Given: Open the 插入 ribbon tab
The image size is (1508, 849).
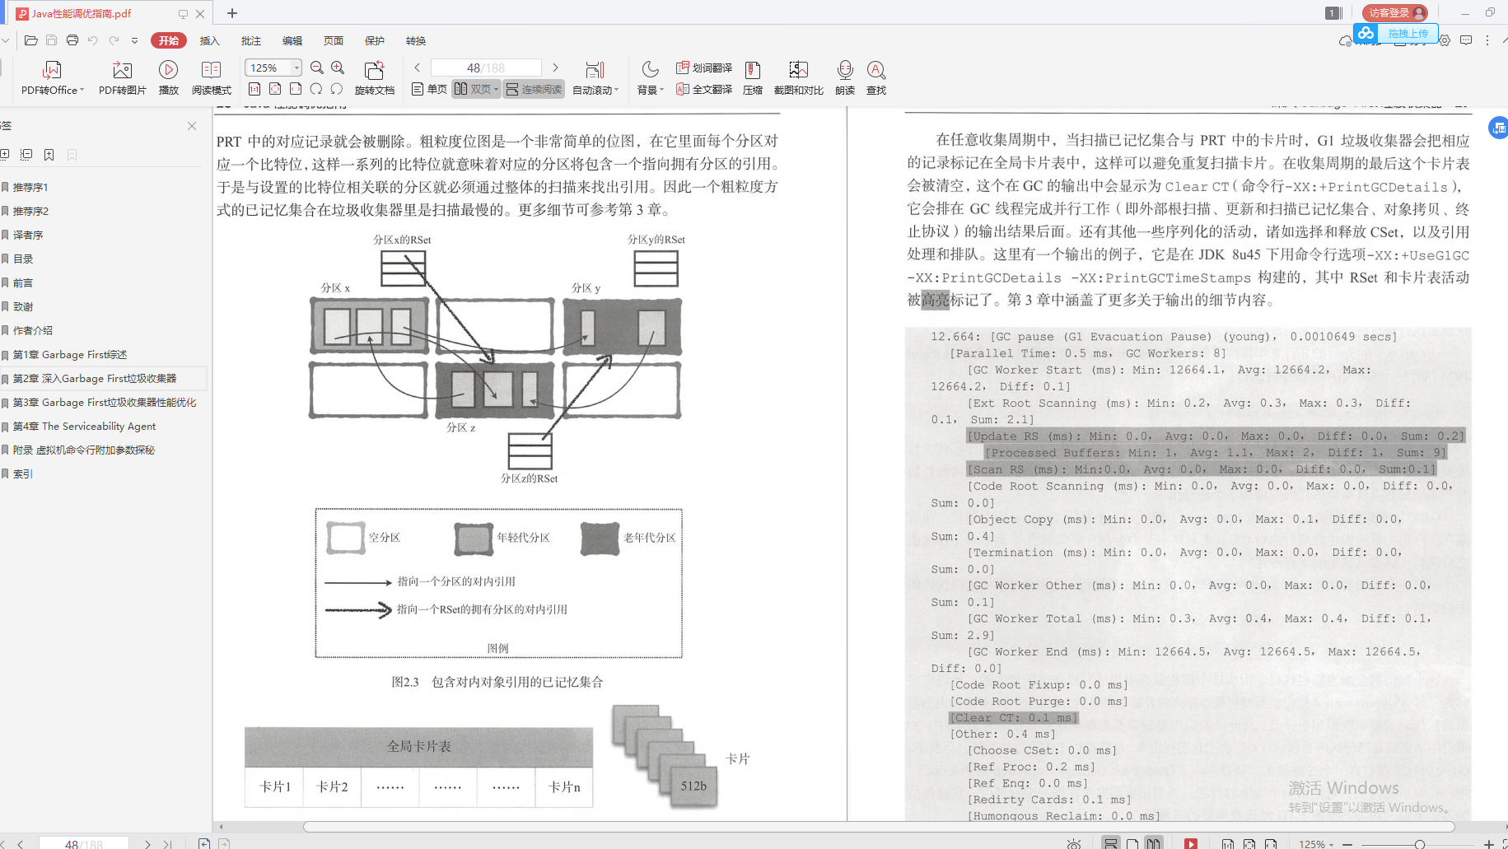Looking at the screenshot, I should (210, 40).
